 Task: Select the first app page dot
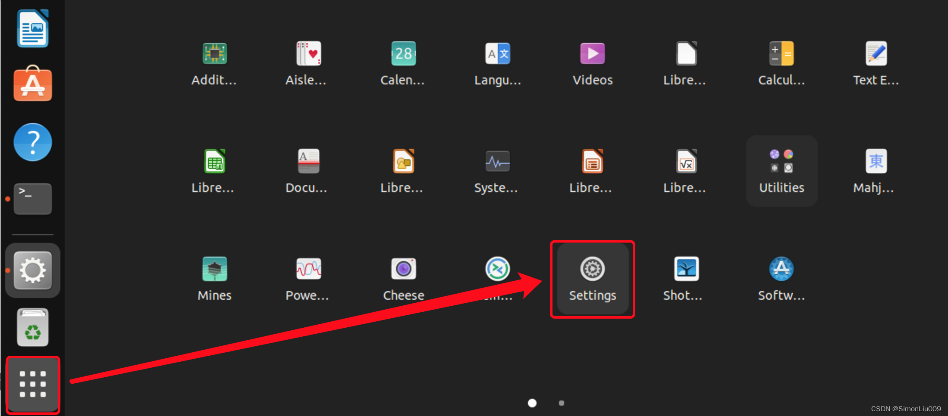(532, 403)
